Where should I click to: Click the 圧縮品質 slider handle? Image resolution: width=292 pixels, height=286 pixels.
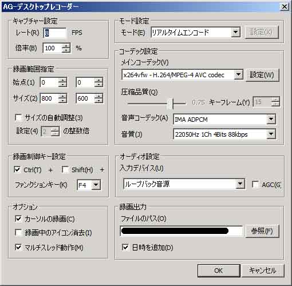pyautogui.click(x=170, y=104)
